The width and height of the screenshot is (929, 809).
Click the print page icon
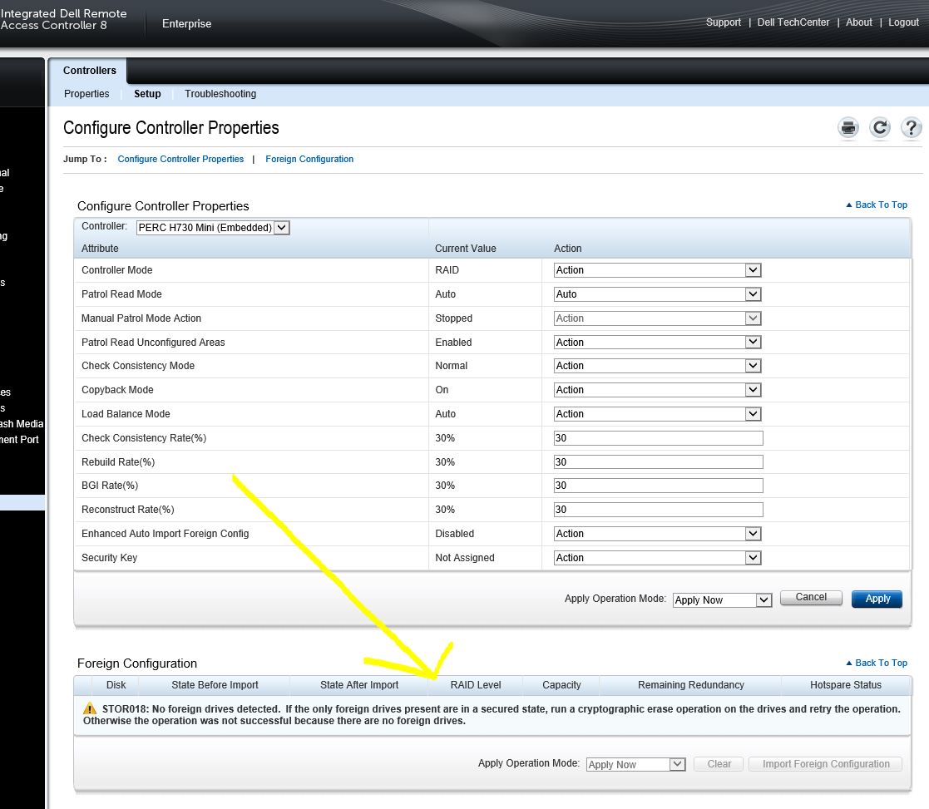click(x=848, y=127)
